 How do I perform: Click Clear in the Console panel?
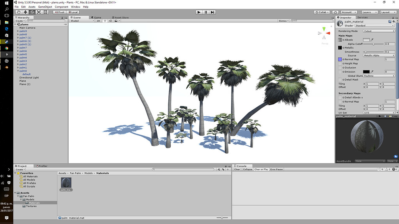[x=237, y=169]
